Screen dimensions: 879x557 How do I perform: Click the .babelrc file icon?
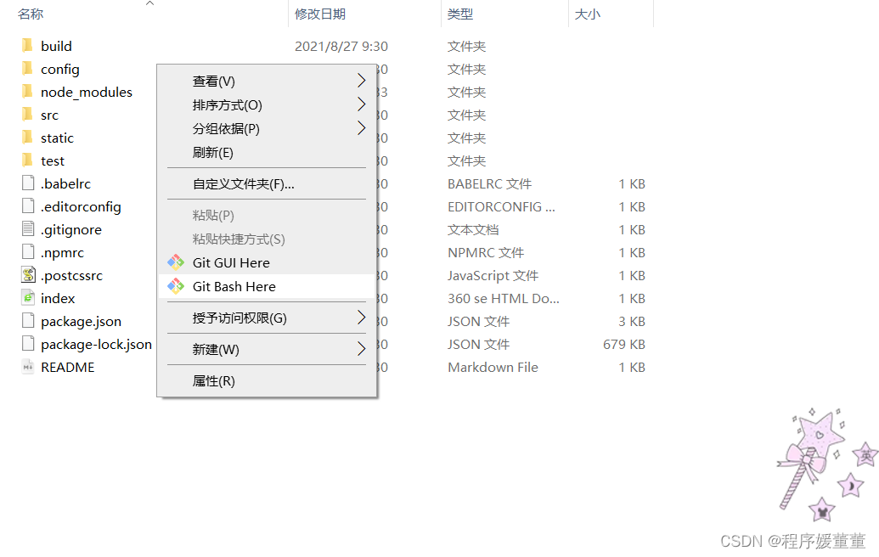tap(28, 183)
